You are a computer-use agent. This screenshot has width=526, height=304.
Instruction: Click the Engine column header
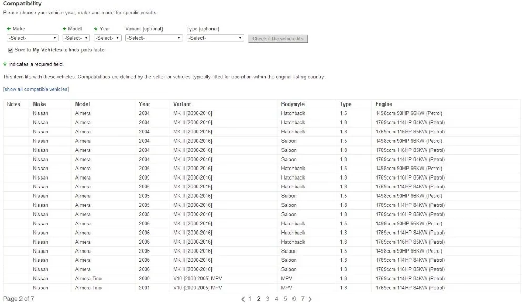click(x=384, y=104)
